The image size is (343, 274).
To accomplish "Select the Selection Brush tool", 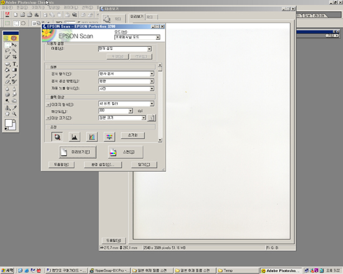I will (x=7, y=57).
